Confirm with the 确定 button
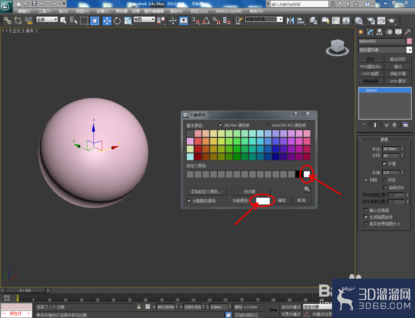 click(x=282, y=200)
